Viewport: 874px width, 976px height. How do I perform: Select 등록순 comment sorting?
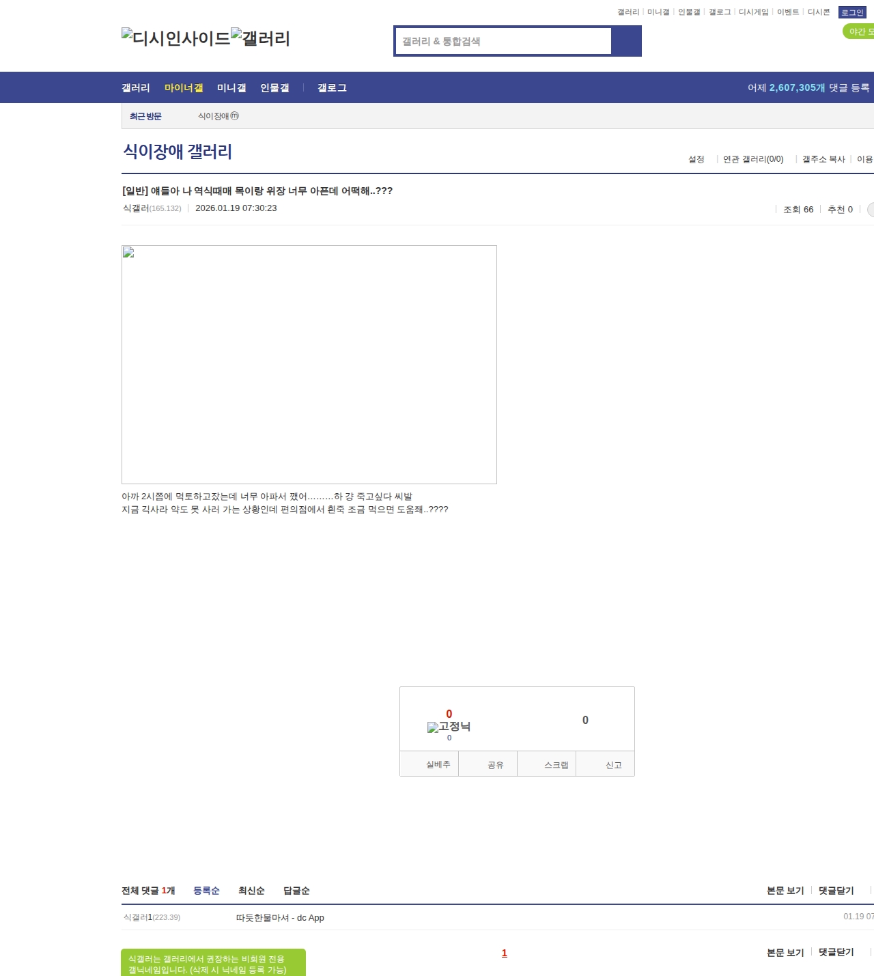pyautogui.click(x=207, y=891)
